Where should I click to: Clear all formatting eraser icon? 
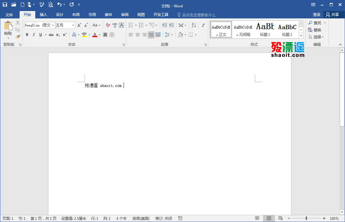coord(108,25)
